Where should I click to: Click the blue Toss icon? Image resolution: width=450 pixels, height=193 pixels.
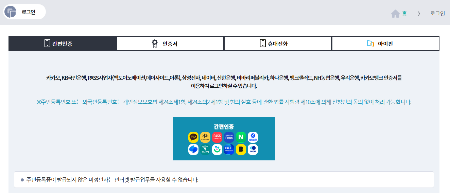pyautogui.click(x=193, y=150)
